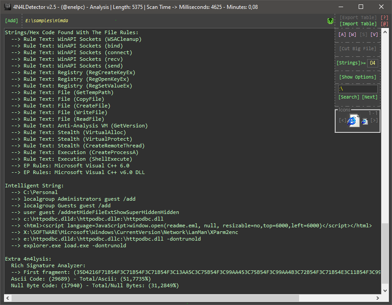Screen dimensions: 392x305
Task: Click [Cut Big File]
Action: point(357,49)
